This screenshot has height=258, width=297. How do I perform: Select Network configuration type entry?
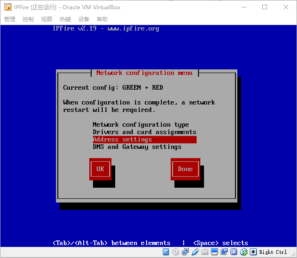click(x=141, y=125)
